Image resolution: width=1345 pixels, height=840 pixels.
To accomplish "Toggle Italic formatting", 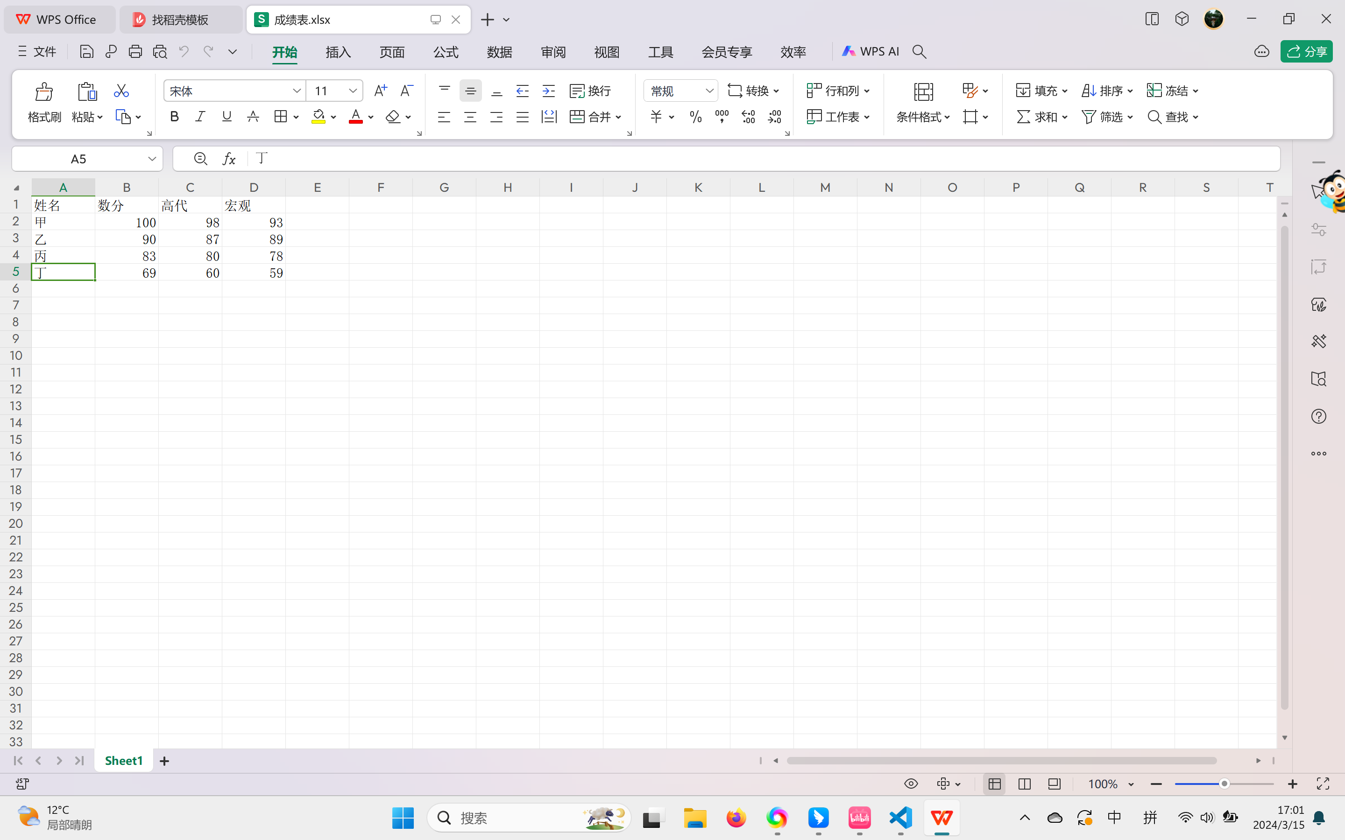I will [200, 117].
